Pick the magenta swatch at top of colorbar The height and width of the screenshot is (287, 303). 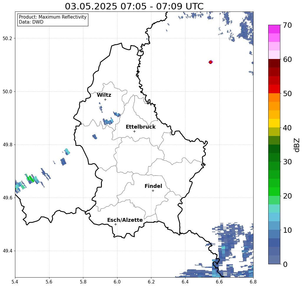274,29
